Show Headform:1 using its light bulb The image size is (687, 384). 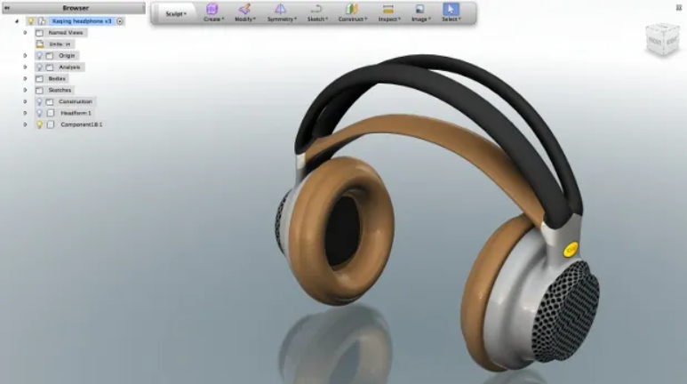click(x=39, y=113)
